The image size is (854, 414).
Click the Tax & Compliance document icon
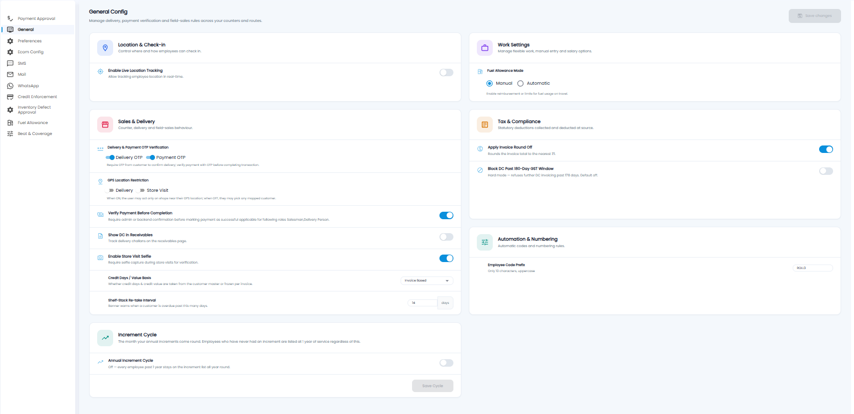[x=485, y=125]
